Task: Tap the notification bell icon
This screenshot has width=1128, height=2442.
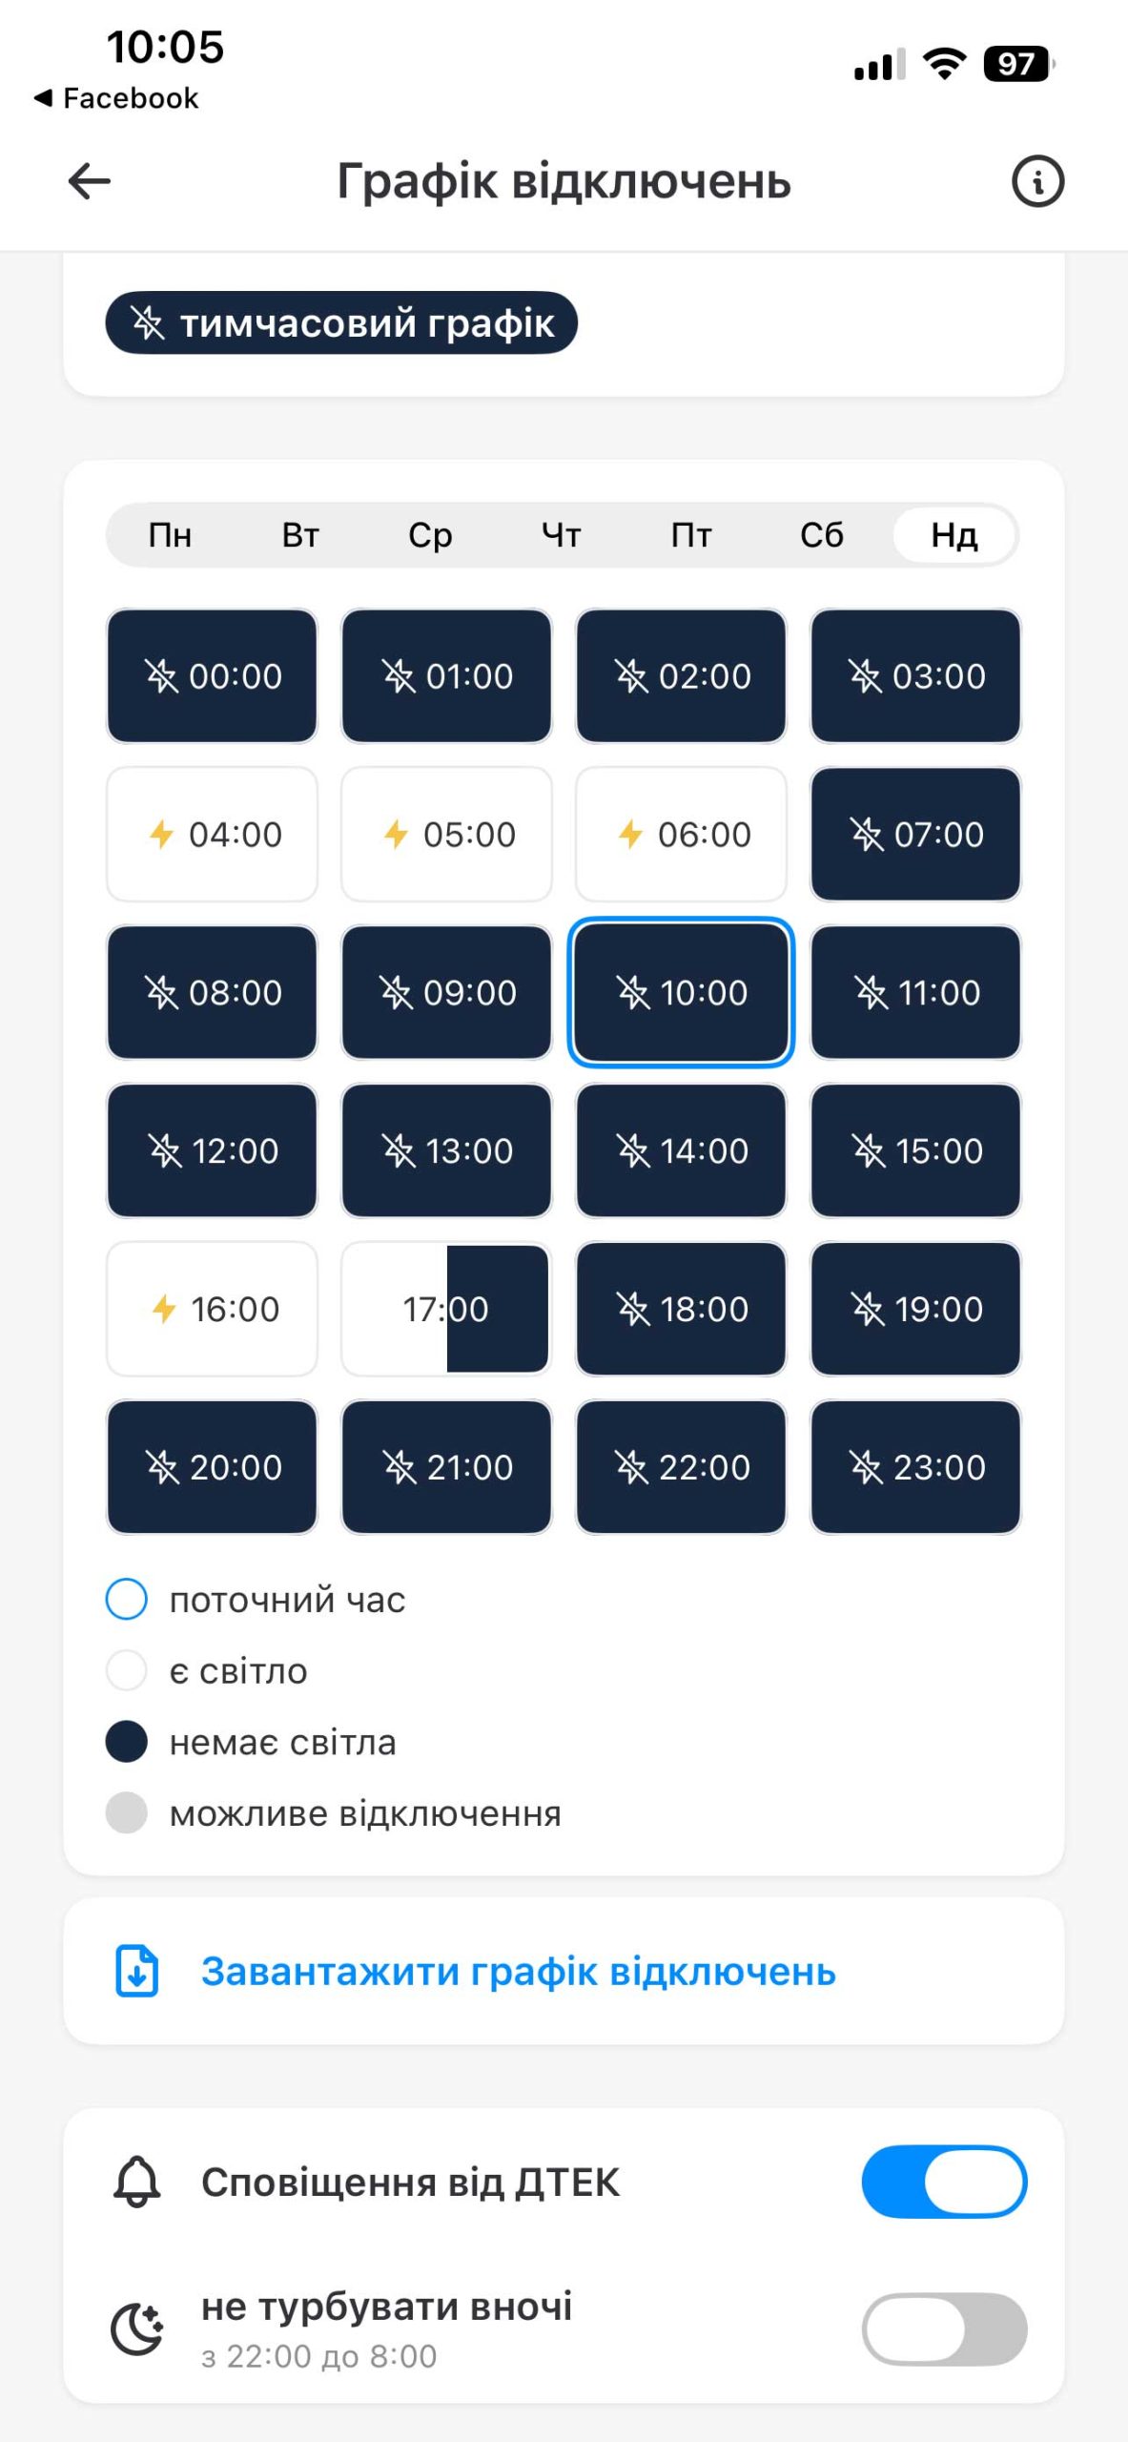Action: pos(137,2182)
